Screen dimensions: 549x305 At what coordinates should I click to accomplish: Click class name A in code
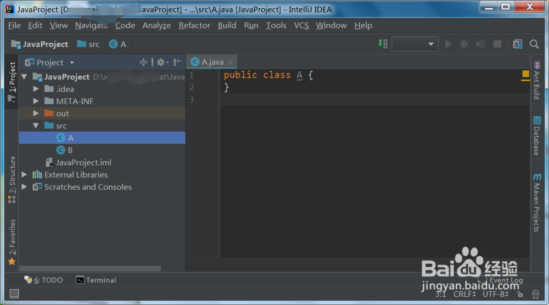click(299, 75)
